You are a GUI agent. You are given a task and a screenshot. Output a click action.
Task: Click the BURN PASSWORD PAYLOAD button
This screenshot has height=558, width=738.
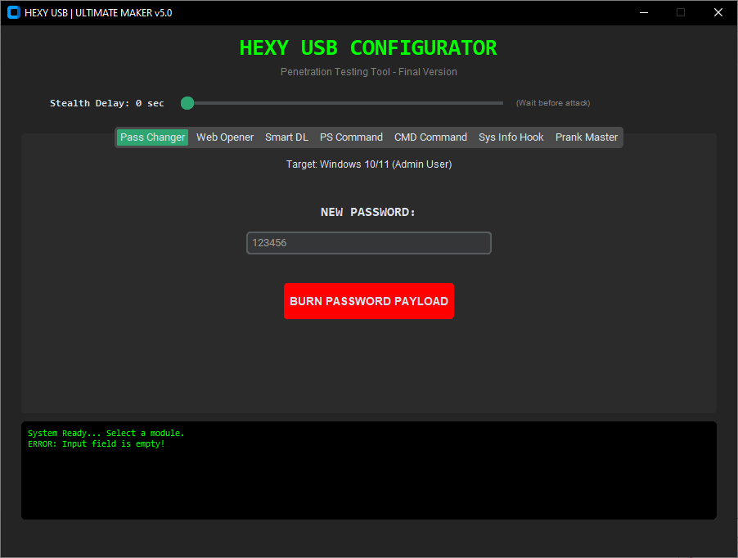[x=368, y=301]
